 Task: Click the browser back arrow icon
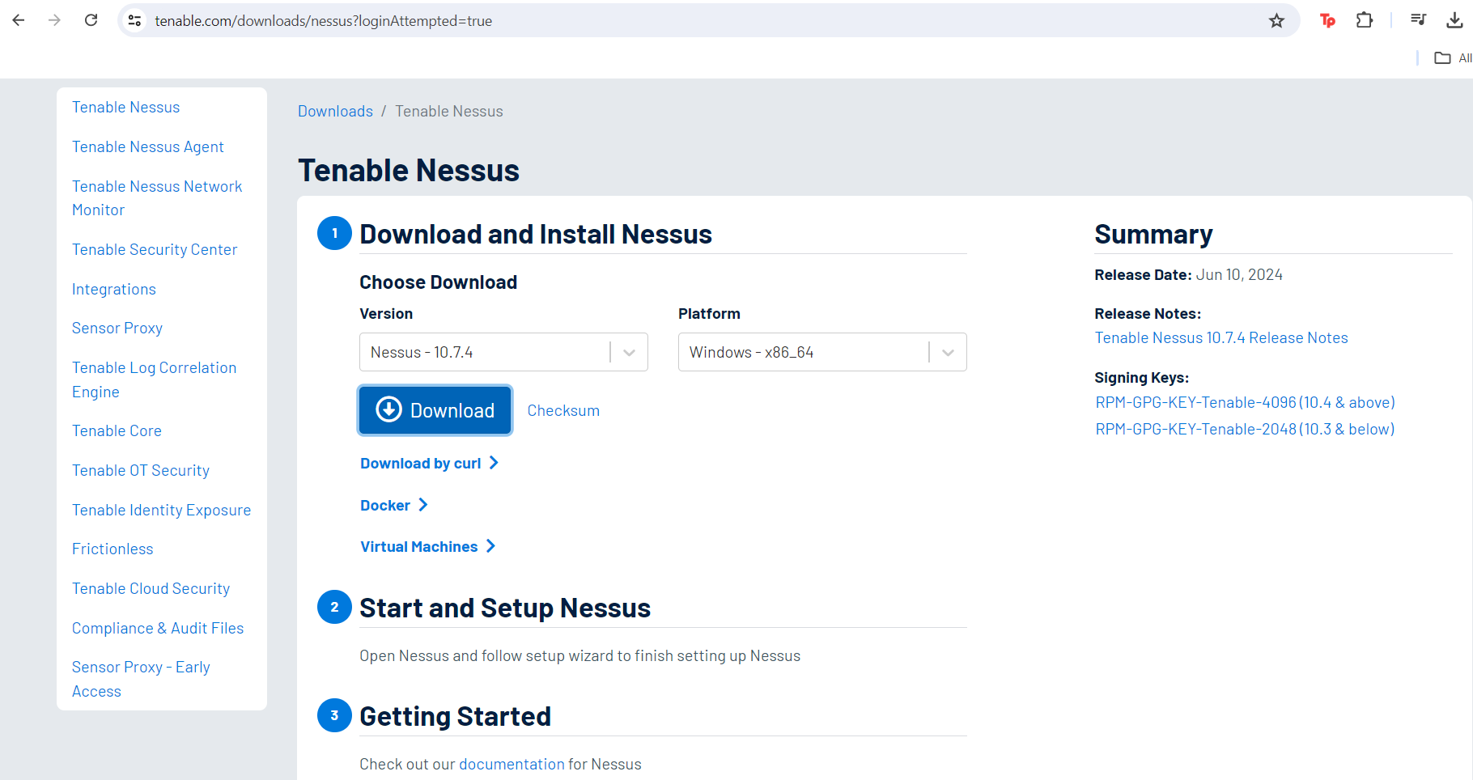(19, 20)
